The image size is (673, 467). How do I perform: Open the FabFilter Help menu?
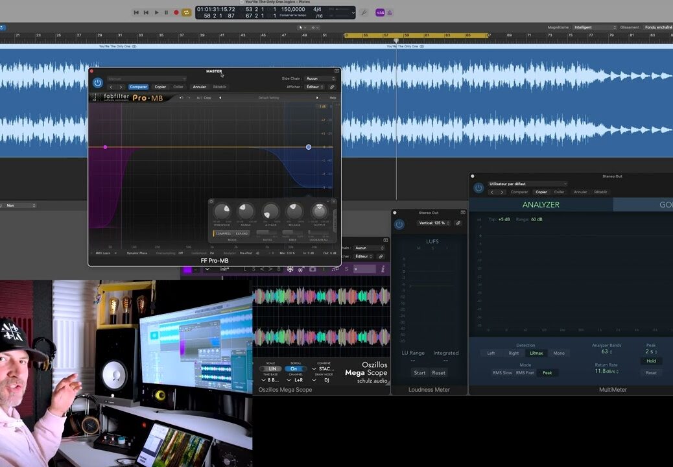(x=333, y=98)
